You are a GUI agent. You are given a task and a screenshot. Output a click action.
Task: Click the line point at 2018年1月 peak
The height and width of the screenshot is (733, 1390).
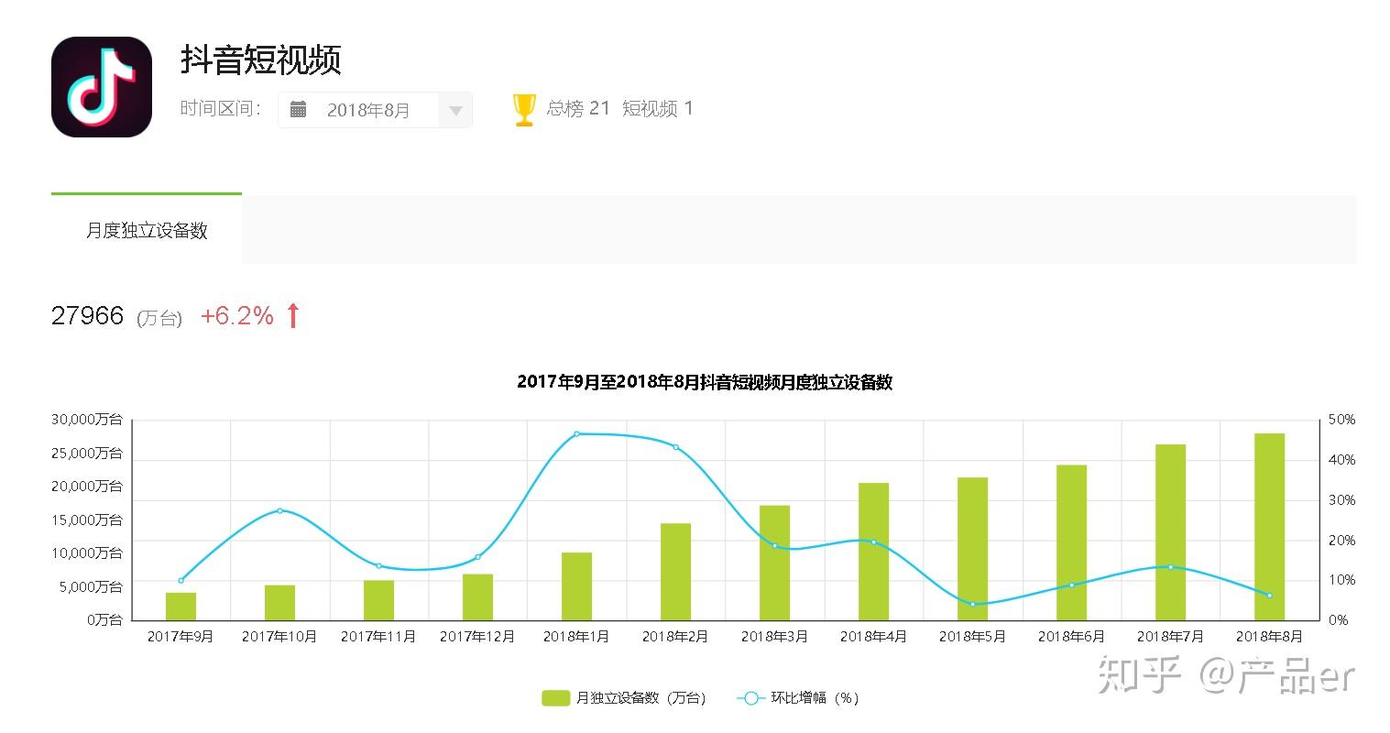click(576, 433)
